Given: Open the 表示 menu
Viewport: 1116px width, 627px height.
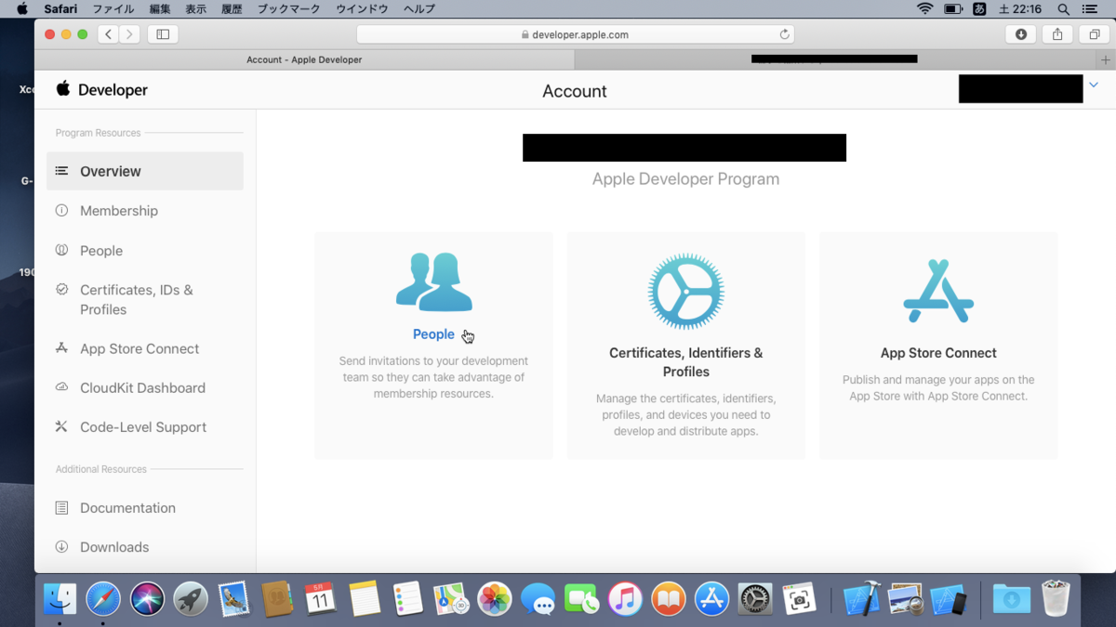Looking at the screenshot, I should click(196, 8).
